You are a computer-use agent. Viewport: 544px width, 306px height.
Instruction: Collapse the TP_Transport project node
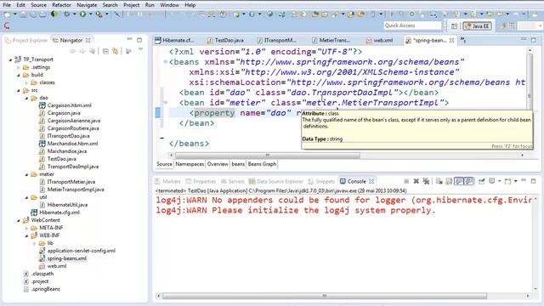pos(10,59)
